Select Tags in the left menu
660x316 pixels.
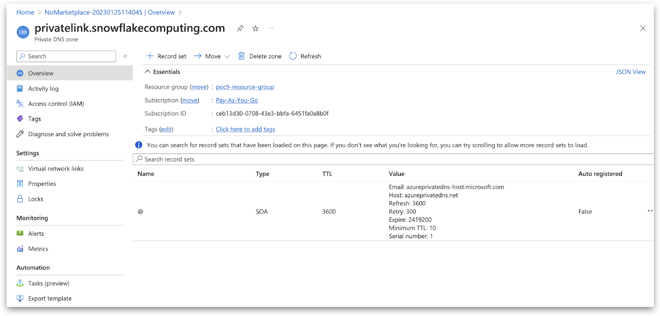[x=34, y=119]
